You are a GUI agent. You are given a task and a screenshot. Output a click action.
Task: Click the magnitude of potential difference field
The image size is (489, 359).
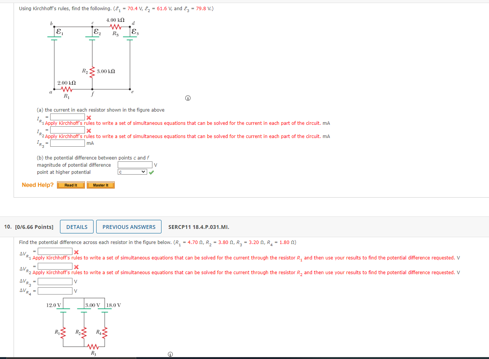click(135, 165)
